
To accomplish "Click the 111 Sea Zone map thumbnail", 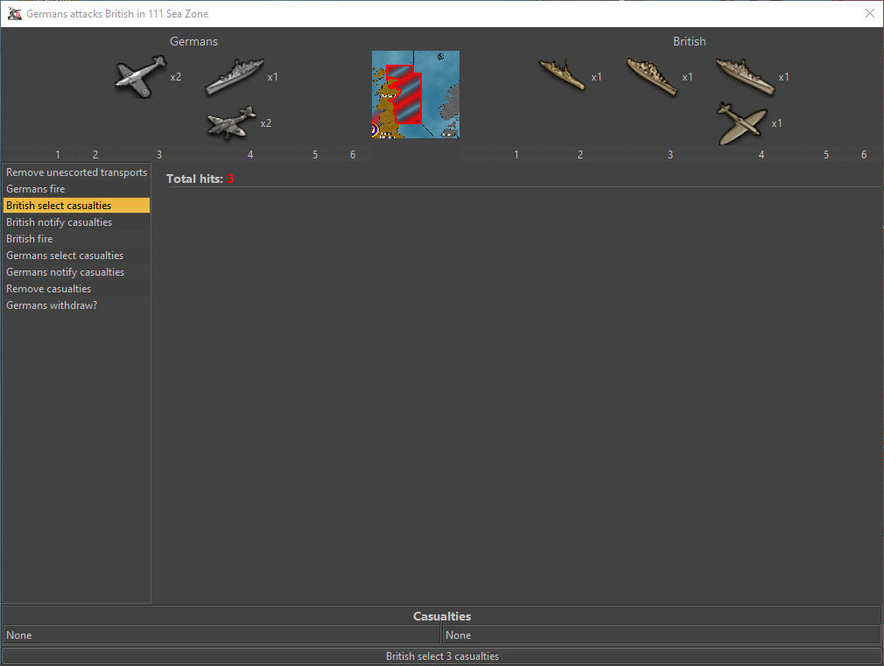I will pyautogui.click(x=416, y=95).
